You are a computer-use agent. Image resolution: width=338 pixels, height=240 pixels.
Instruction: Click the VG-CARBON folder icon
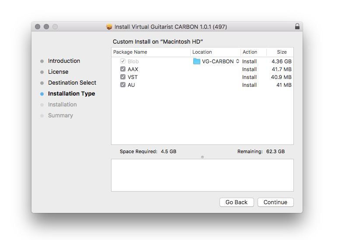197,62
